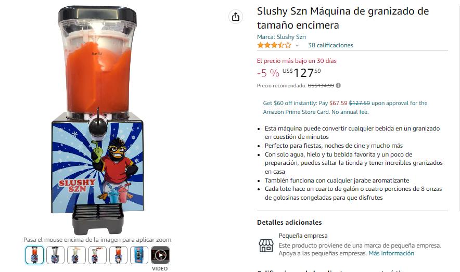
Task: Visit the Marca: Slushy Szn brand link
Action: click(282, 37)
